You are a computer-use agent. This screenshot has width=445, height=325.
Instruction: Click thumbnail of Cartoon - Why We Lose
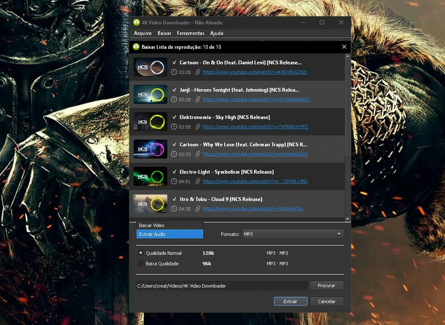click(x=150, y=149)
